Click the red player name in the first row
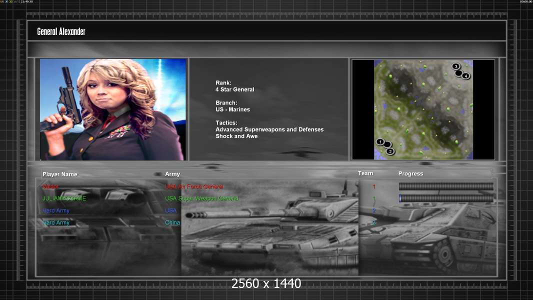The image size is (533, 300). point(50,186)
